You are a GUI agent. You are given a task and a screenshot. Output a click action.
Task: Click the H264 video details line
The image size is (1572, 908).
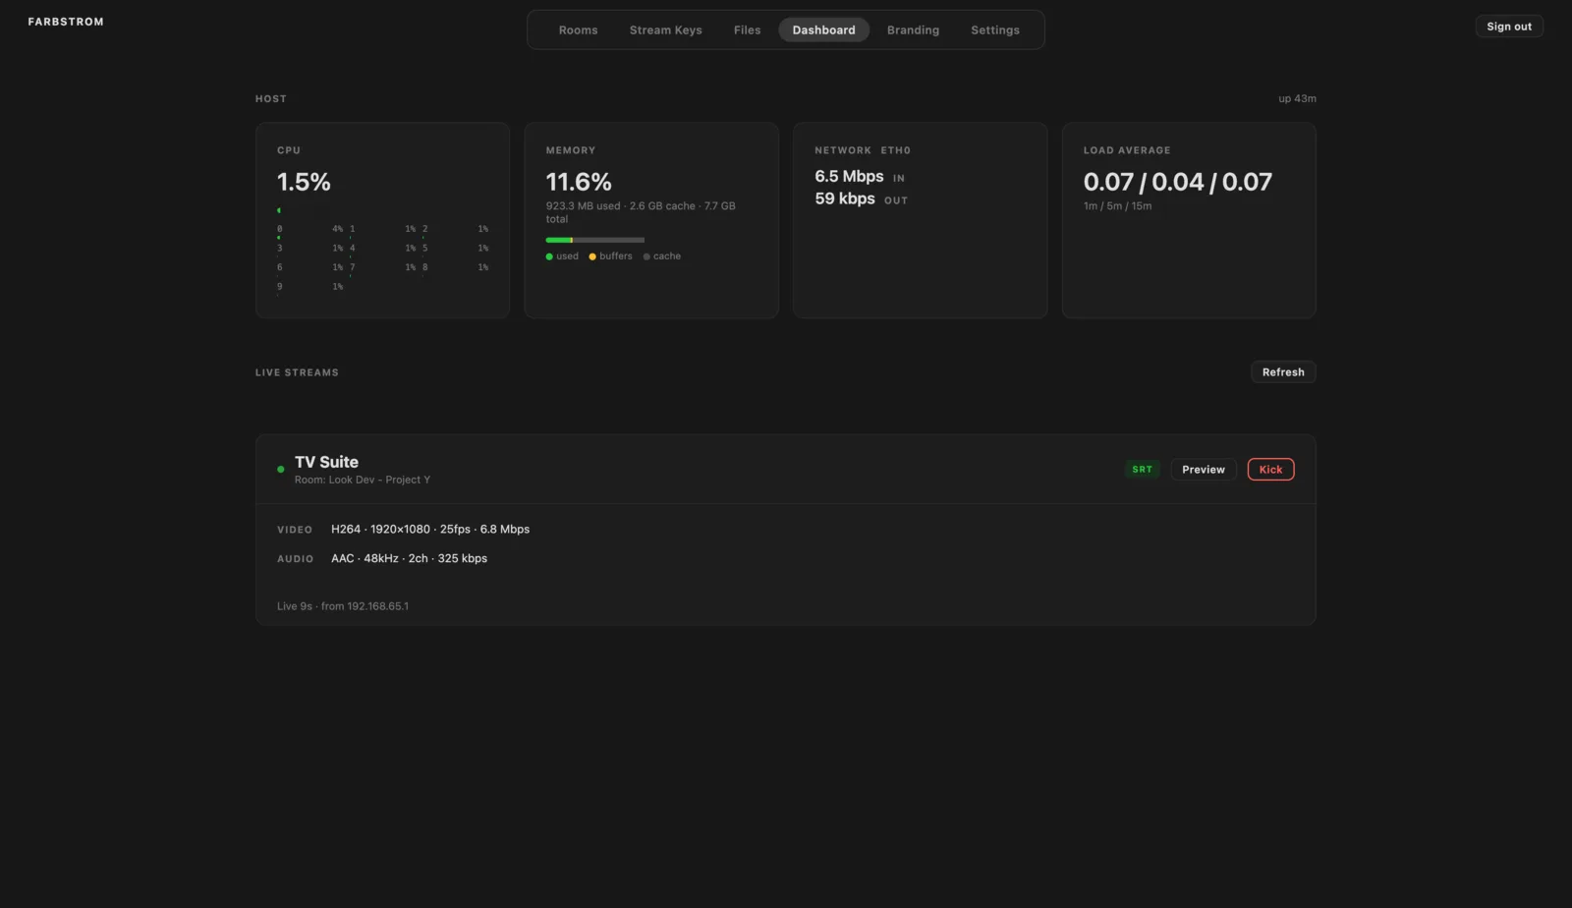point(430,529)
